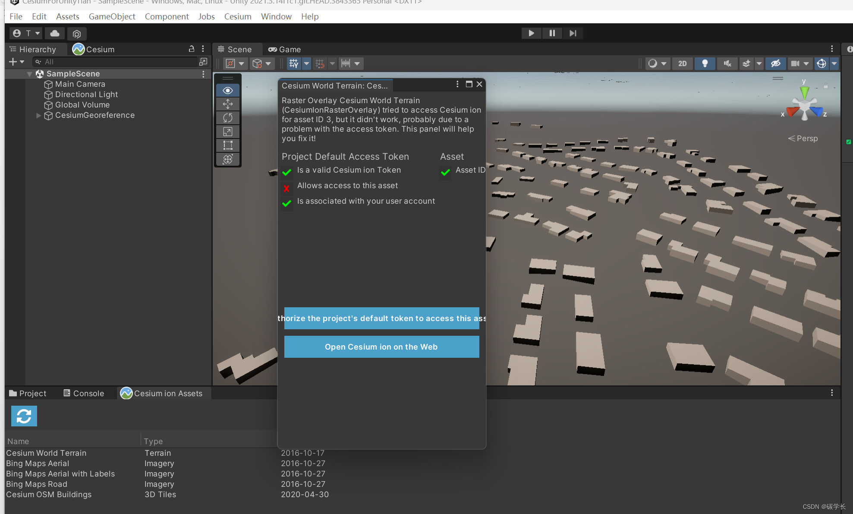Select the Rect tool in scene overlay
Screen dimensions: 853x514
(x=228, y=145)
